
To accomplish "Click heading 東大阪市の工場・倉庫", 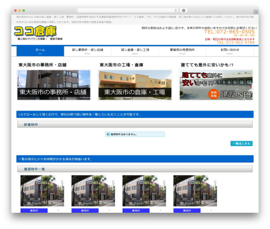I will 122,65.
